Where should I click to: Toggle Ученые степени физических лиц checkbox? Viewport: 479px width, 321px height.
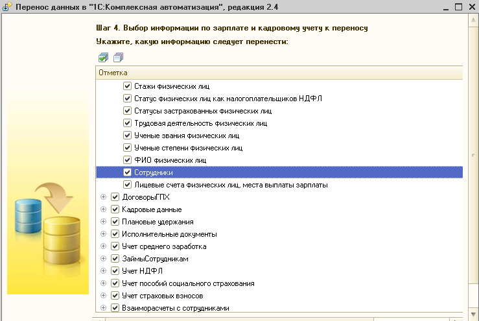(127, 148)
